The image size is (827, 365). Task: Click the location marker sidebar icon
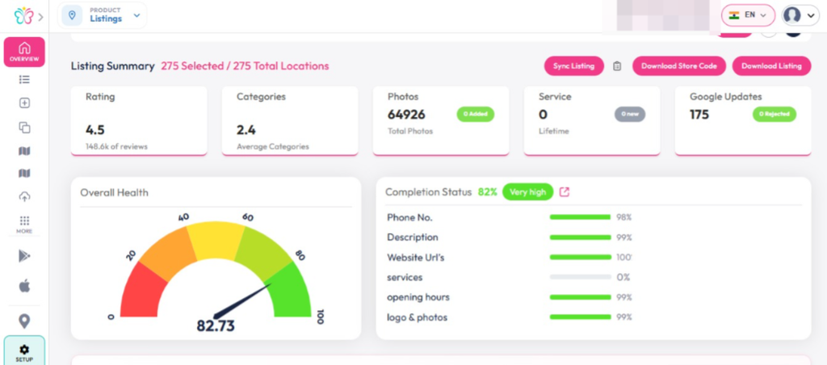[x=24, y=321]
